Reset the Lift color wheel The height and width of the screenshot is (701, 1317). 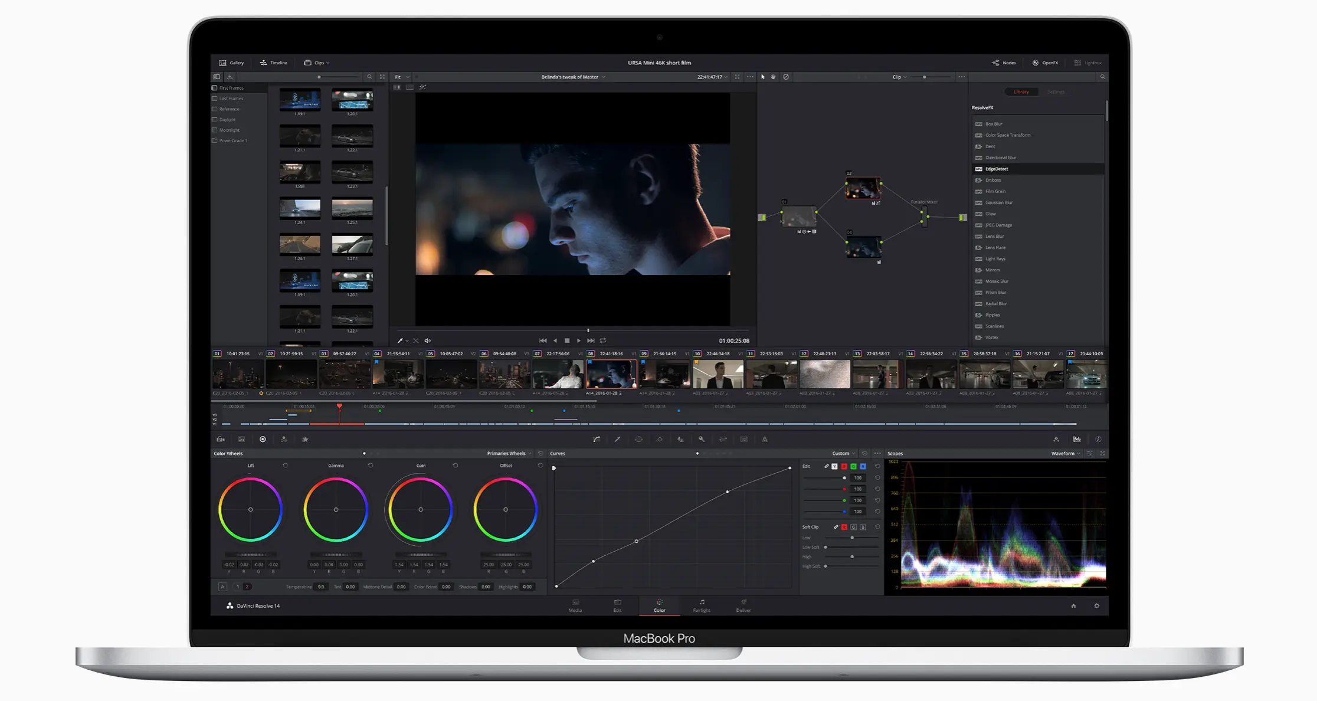point(285,466)
